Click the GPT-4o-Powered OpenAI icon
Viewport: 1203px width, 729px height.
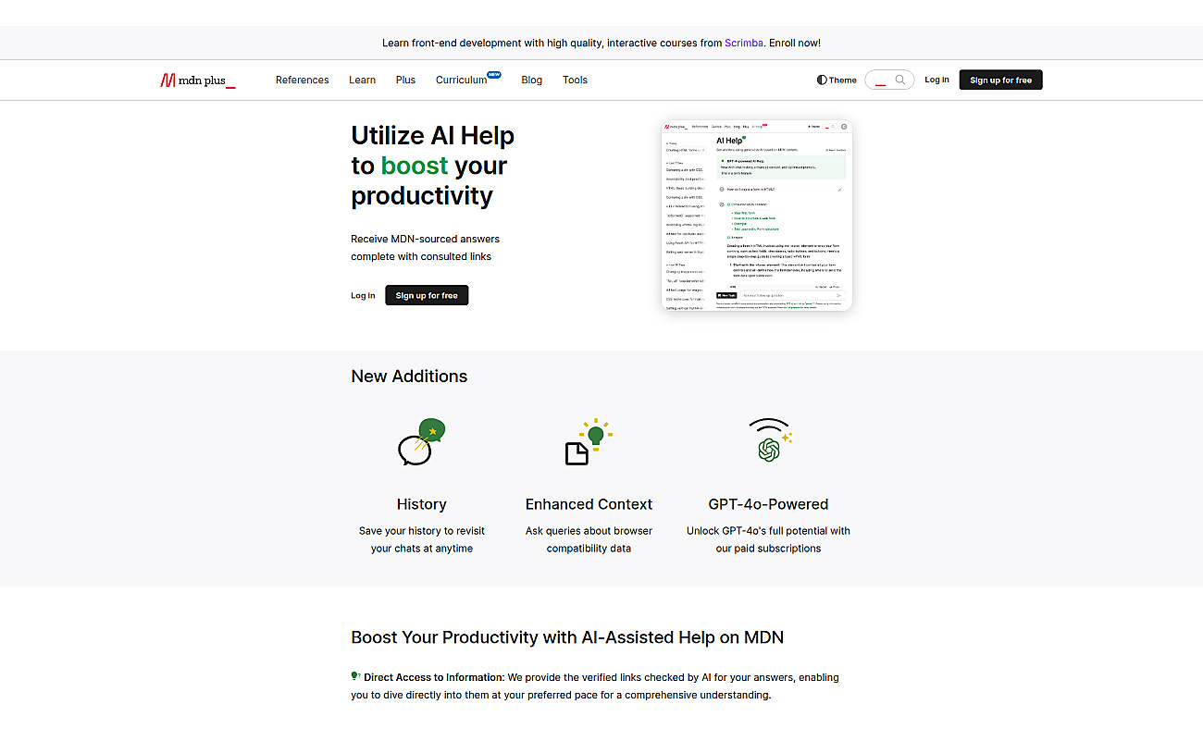click(x=769, y=440)
